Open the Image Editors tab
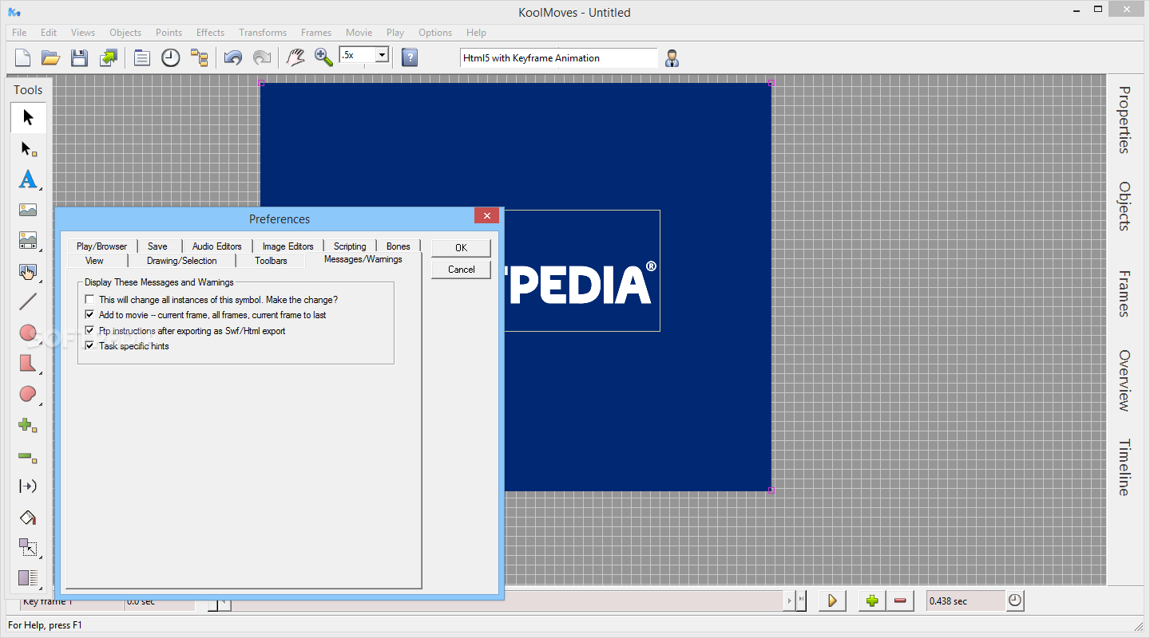This screenshot has width=1150, height=638. point(288,246)
